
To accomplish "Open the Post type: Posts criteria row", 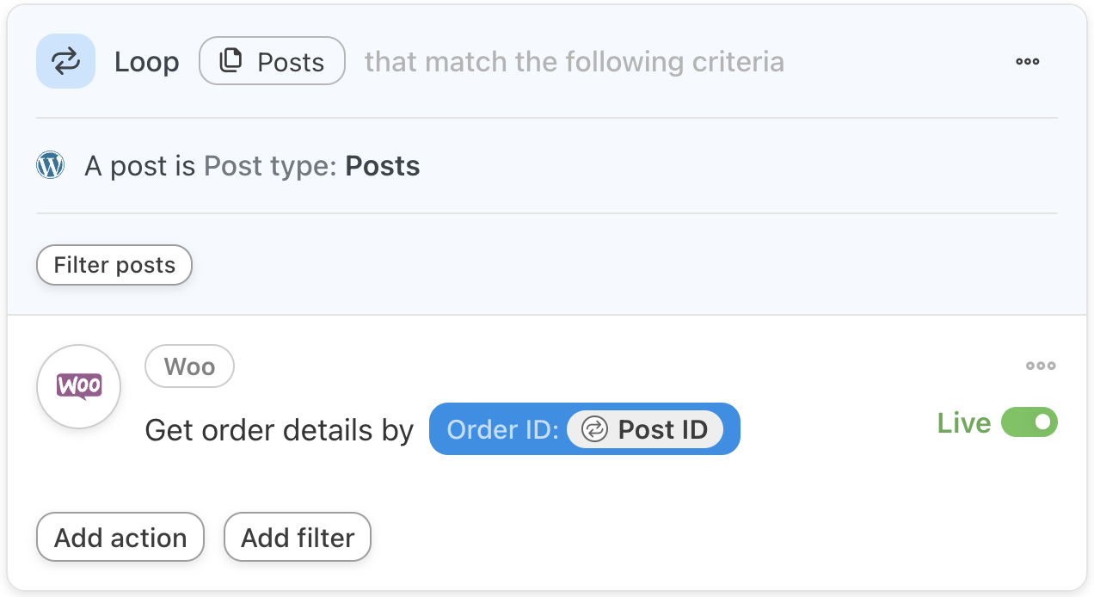I will pos(252,166).
